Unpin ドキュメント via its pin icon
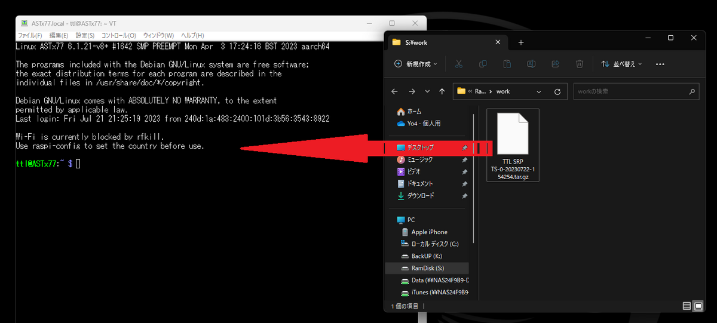Image resolution: width=717 pixels, height=323 pixels. pyautogui.click(x=464, y=184)
